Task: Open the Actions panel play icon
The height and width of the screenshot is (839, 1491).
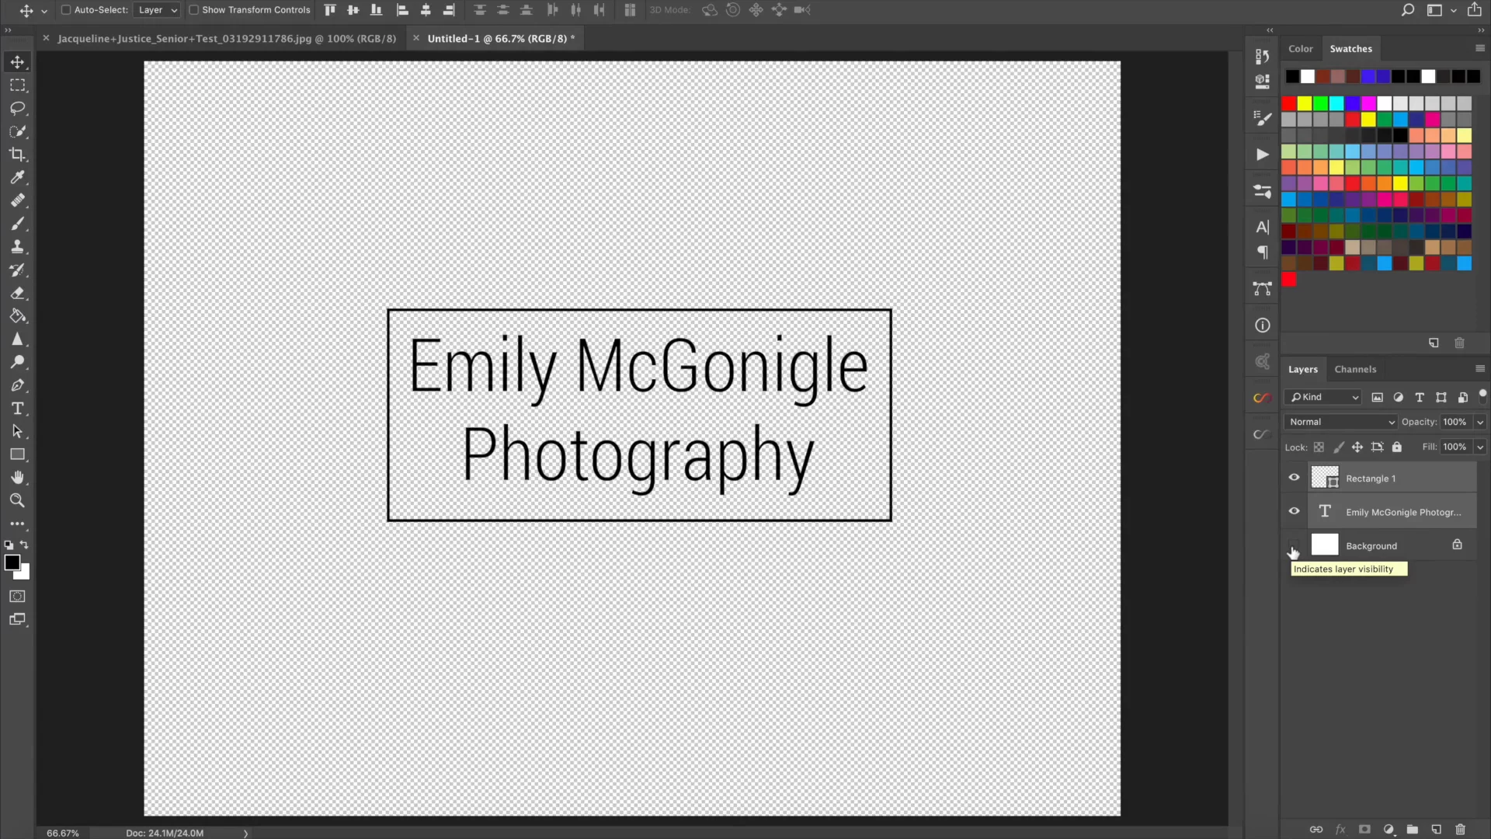Action: [x=1263, y=155]
